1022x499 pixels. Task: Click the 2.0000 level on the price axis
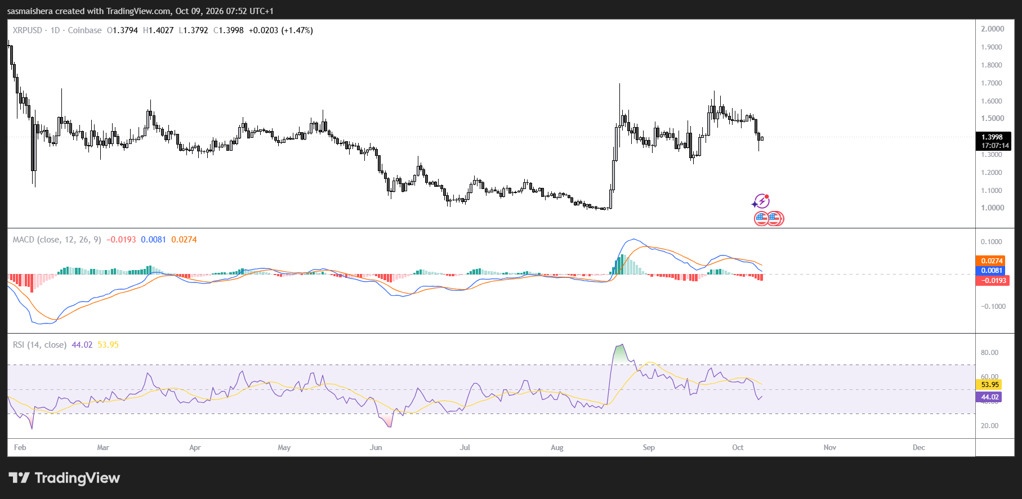tap(993, 29)
